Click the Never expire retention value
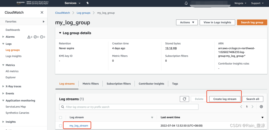269x130 pixels. [x=66, y=48]
